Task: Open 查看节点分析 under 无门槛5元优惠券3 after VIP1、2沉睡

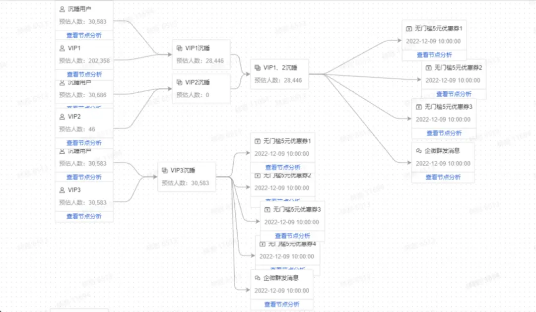Action: coord(444,133)
